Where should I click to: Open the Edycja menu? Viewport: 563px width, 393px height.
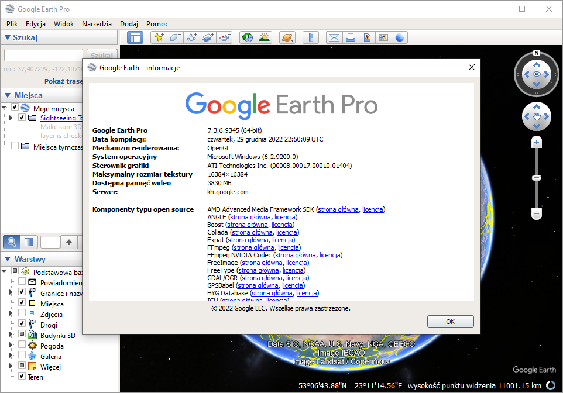click(x=36, y=24)
